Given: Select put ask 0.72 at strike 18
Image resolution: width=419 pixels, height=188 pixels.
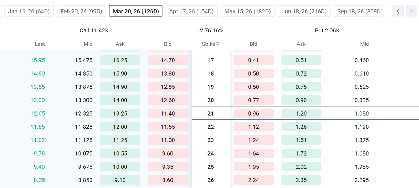Looking at the screenshot, I should [x=301, y=73].
